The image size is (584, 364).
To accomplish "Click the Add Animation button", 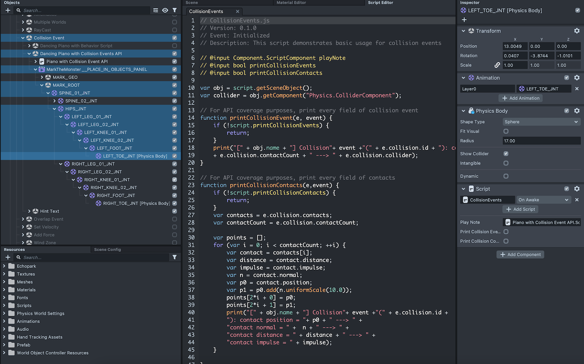I will pos(521,98).
